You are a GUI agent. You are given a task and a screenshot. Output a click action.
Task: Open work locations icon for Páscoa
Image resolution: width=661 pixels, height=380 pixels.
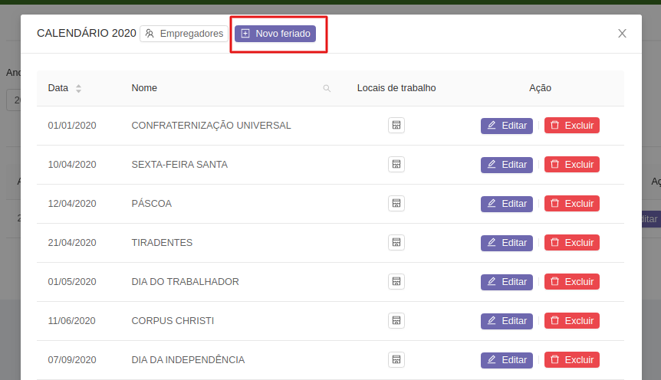(x=396, y=204)
